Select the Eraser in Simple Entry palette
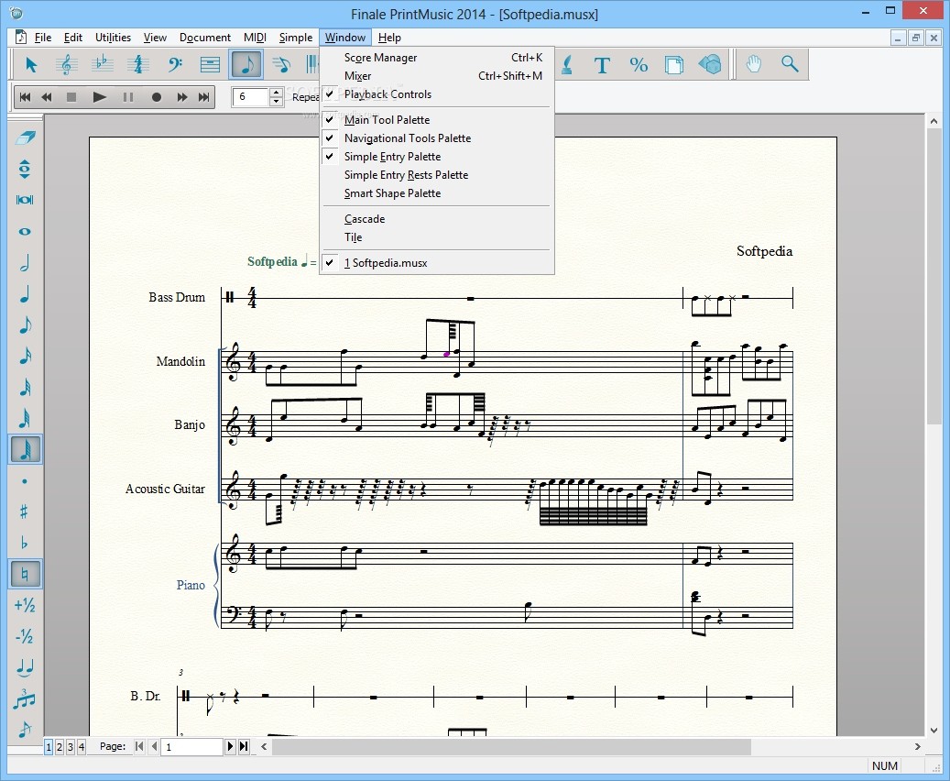 pos(25,137)
